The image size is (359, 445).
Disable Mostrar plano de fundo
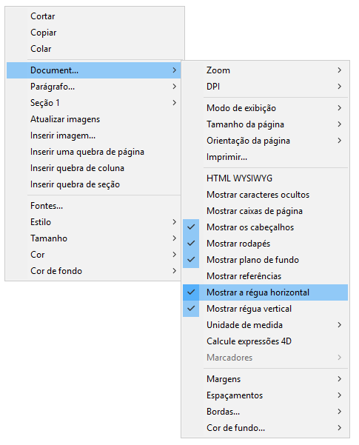coord(265,260)
